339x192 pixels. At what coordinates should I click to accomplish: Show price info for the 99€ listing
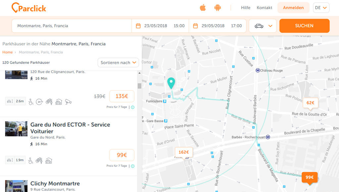click(x=133, y=166)
